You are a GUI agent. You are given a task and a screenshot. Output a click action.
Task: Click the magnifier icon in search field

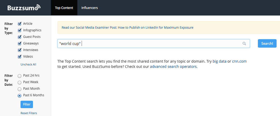[244, 44]
